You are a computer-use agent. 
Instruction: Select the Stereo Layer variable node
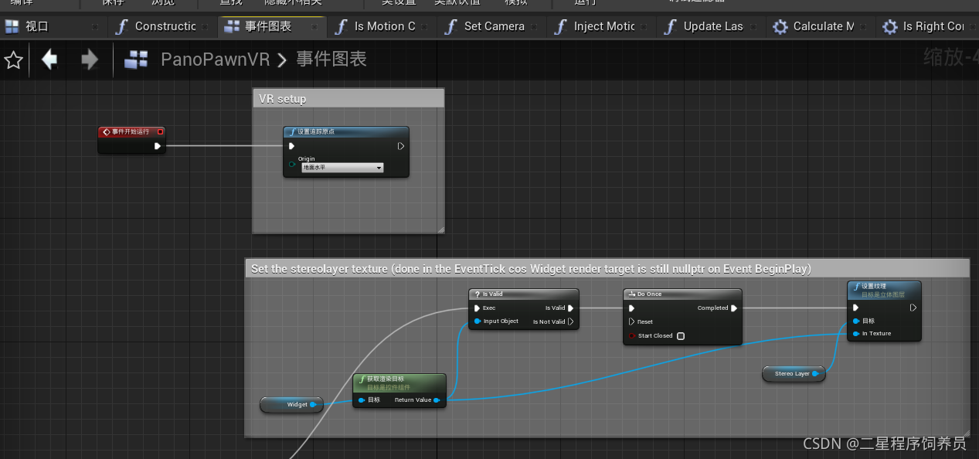click(794, 374)
